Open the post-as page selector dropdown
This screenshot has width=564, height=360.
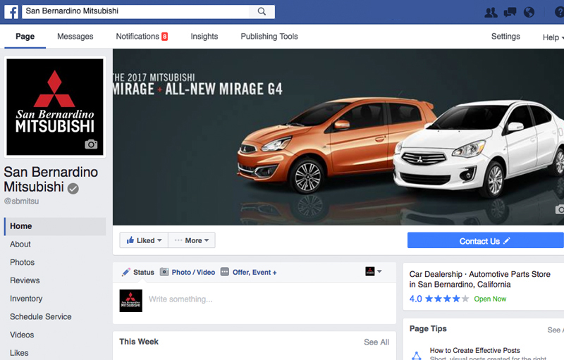pos(374,271)
